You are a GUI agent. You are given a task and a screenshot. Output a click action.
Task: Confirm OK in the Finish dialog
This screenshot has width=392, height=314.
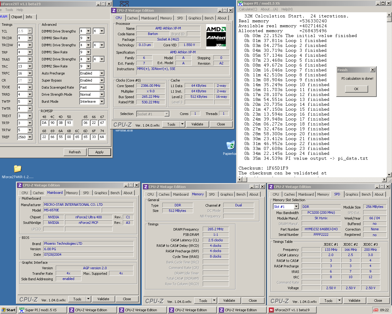pos(356,89)
